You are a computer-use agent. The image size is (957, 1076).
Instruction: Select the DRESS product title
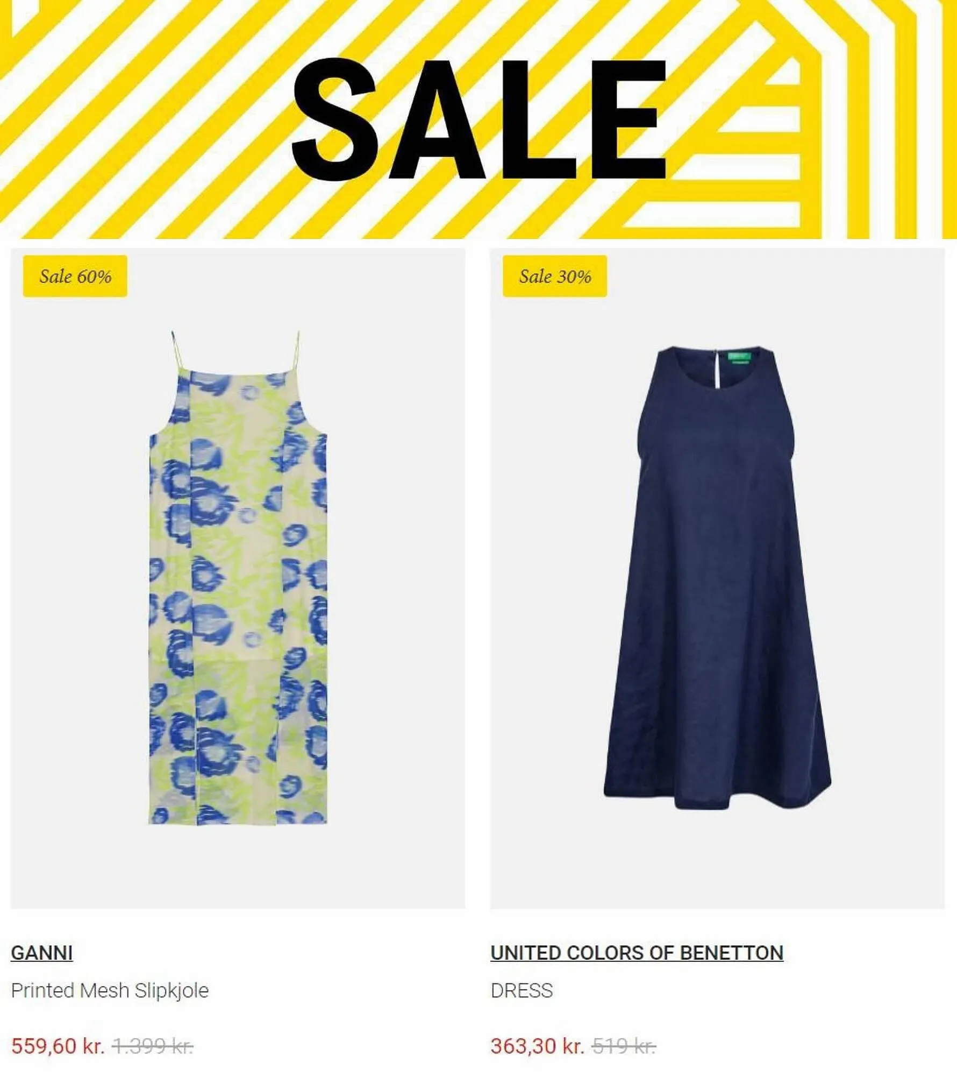tap(522, 990)
